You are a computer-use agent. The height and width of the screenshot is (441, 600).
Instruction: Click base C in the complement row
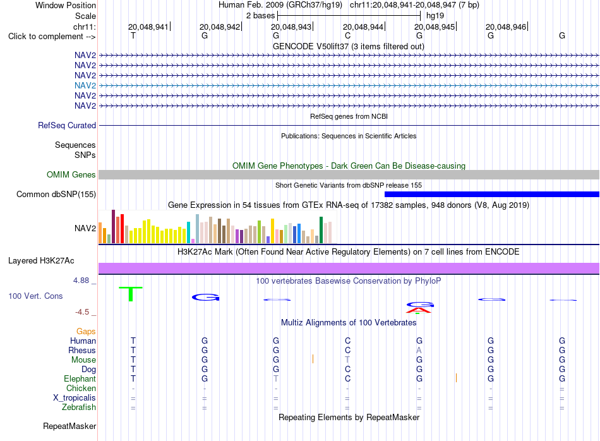point(347,35)
